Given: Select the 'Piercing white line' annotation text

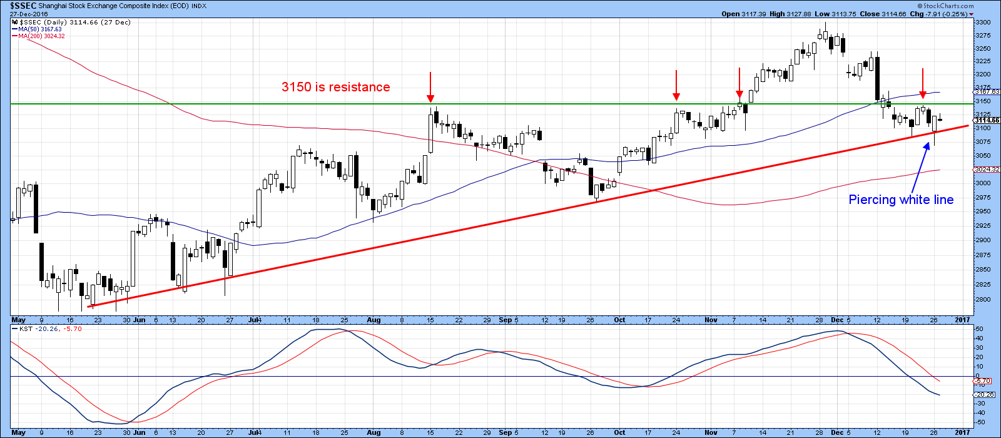Looking at the screenshot, I should (x=901, y=200).
